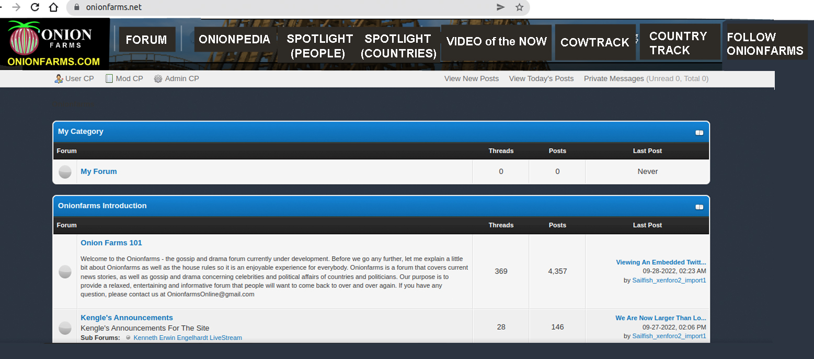
Task: Open View Today's Posts
Action: [541, 79]
